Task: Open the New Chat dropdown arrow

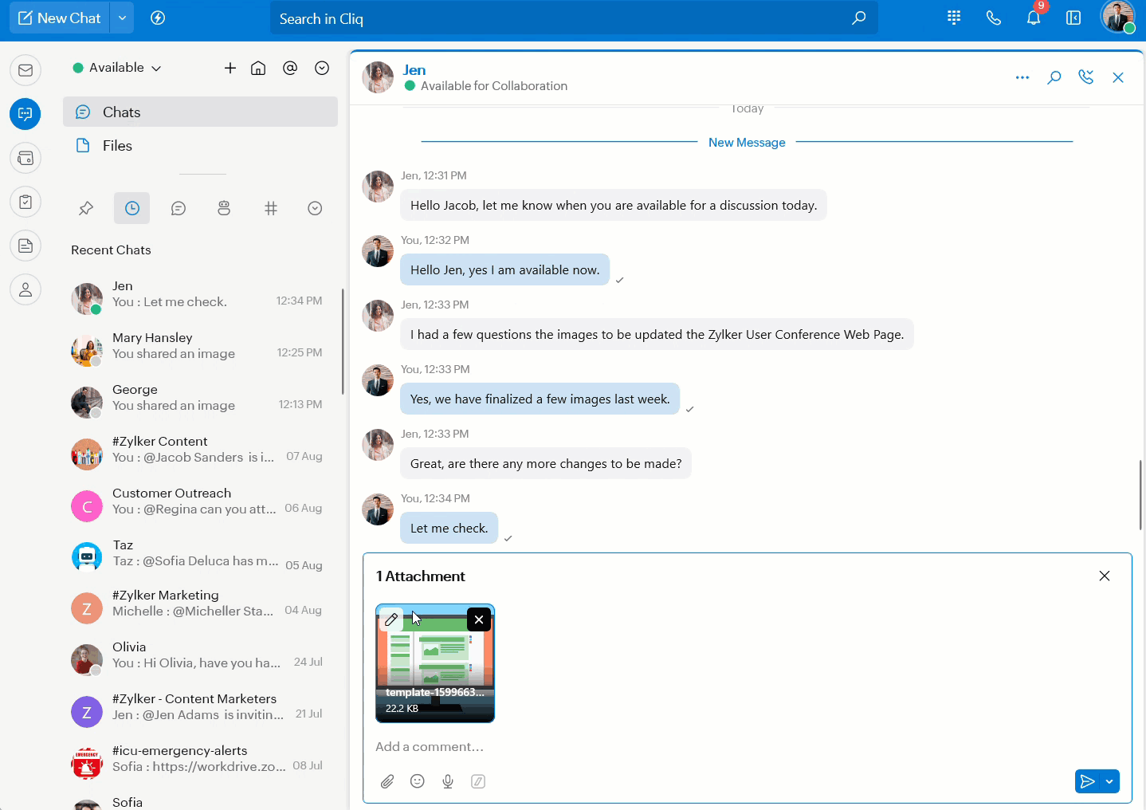Action: point(122,18)
